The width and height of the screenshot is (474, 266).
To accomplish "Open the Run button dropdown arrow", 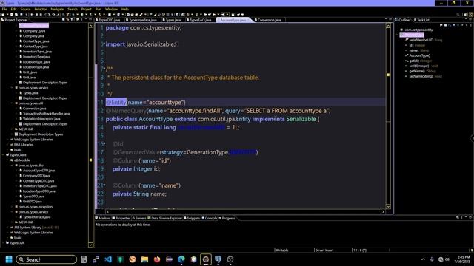I will point(87,14).
